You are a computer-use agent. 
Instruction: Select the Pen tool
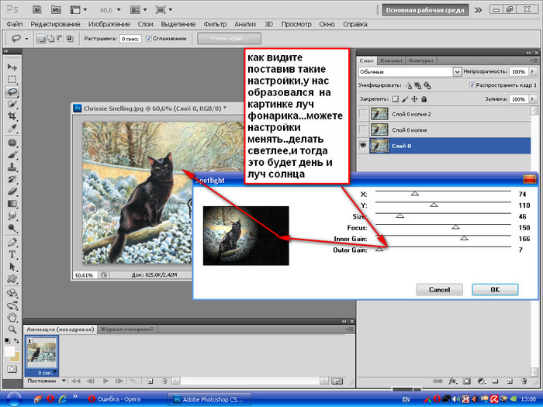coord(12,242)
